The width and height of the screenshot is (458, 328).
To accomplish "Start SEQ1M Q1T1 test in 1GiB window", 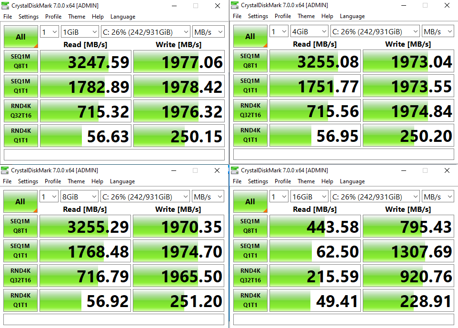I will pyautogui.click(x=21, y=86).
